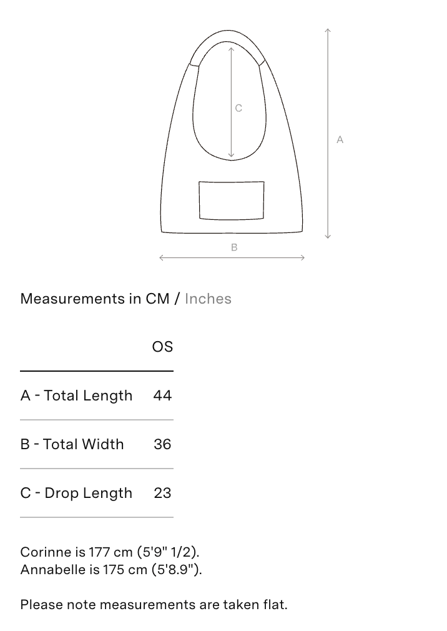The width and height of the screenshot is (447, 631).
Task: Click the letter B width label
Action: [x=234, y=247]
